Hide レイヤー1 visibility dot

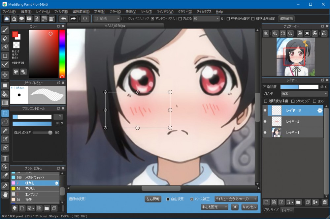[265, 133]
